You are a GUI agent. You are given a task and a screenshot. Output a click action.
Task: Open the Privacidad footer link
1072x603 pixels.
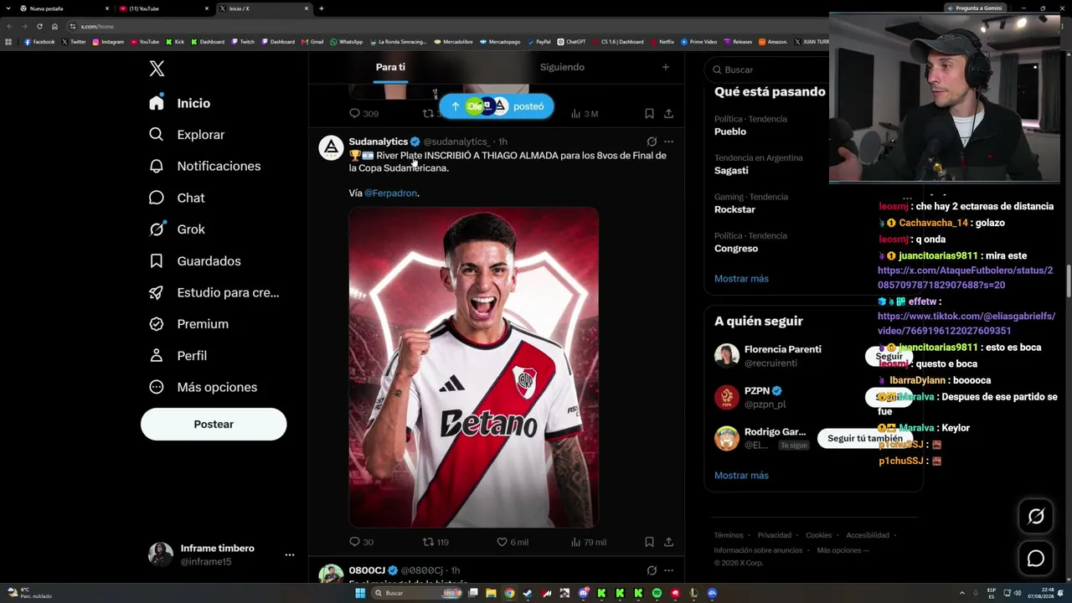(x=775, y=535)
